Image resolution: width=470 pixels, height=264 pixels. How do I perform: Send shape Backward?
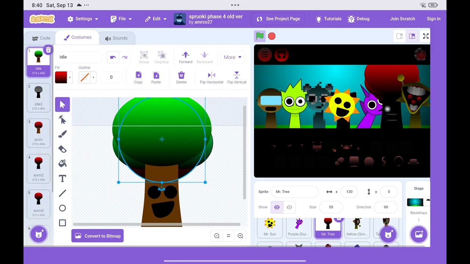click(x=205, y=57)
